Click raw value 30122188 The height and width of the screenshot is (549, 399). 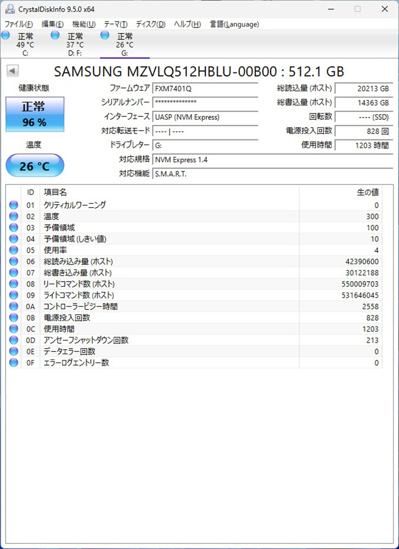click(x=362, y=273)
